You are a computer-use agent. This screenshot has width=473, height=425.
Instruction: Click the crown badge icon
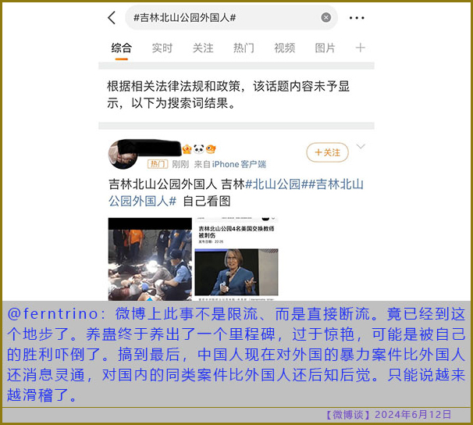coord(187,149)
